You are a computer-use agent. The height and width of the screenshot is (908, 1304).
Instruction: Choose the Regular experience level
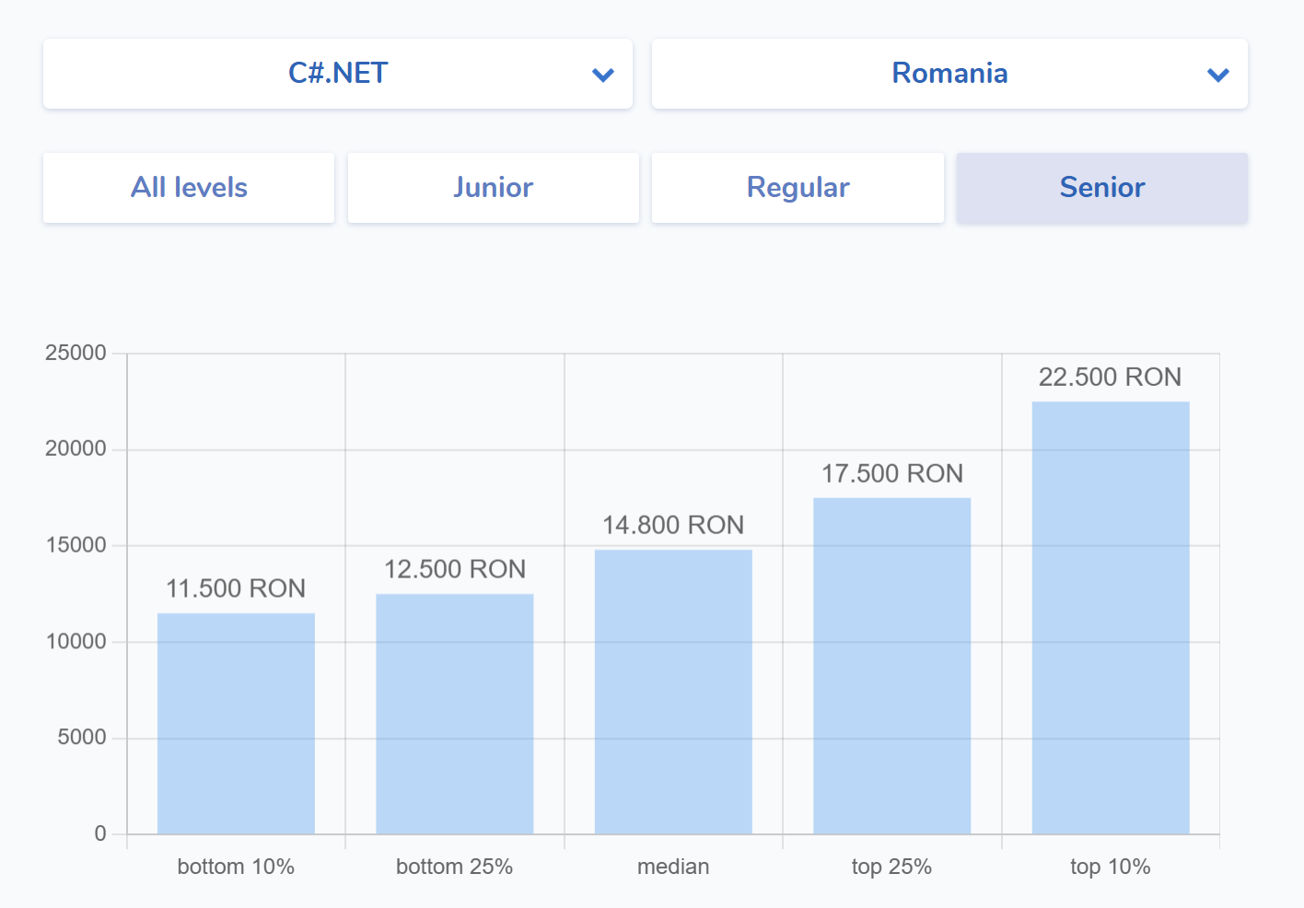pos(798,188)
